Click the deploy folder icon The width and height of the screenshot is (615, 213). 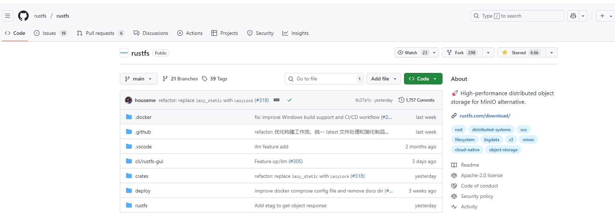[x=129, y=191]
